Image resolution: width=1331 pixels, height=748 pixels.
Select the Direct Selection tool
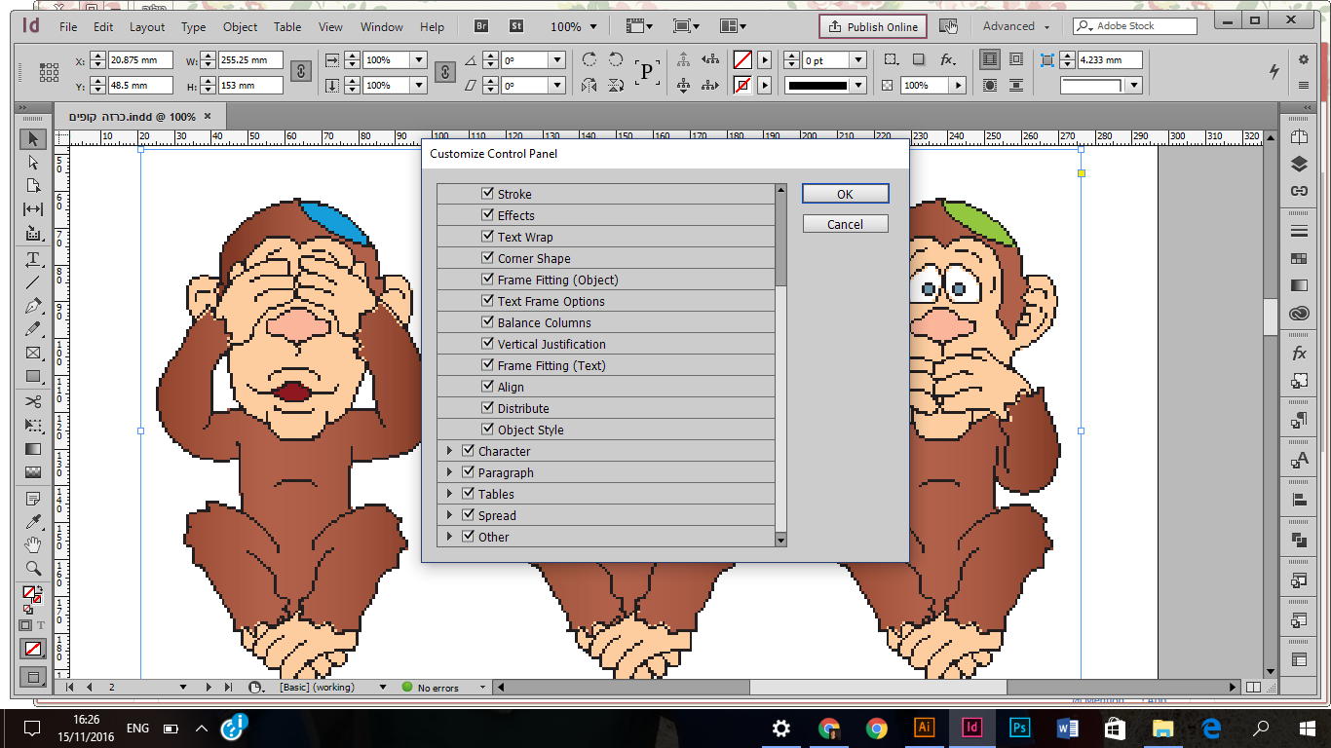[33, 163]
